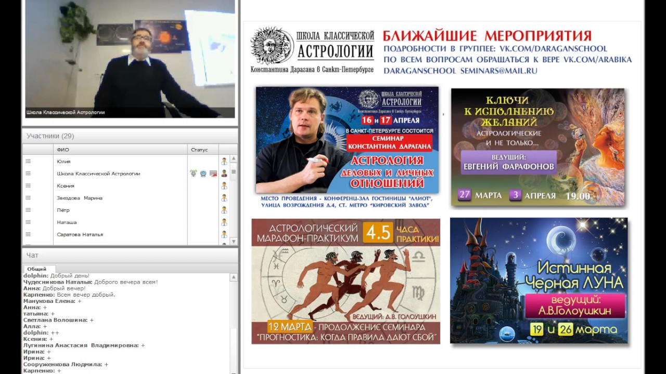Open the row menu icon beside Пётр

tap(28, 210)
